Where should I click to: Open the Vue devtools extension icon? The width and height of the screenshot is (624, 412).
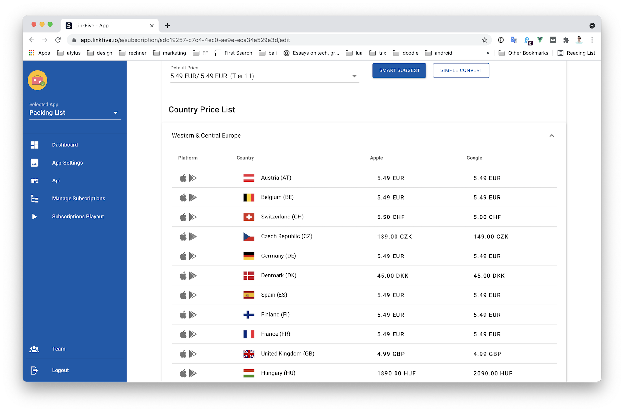(540, 40)
